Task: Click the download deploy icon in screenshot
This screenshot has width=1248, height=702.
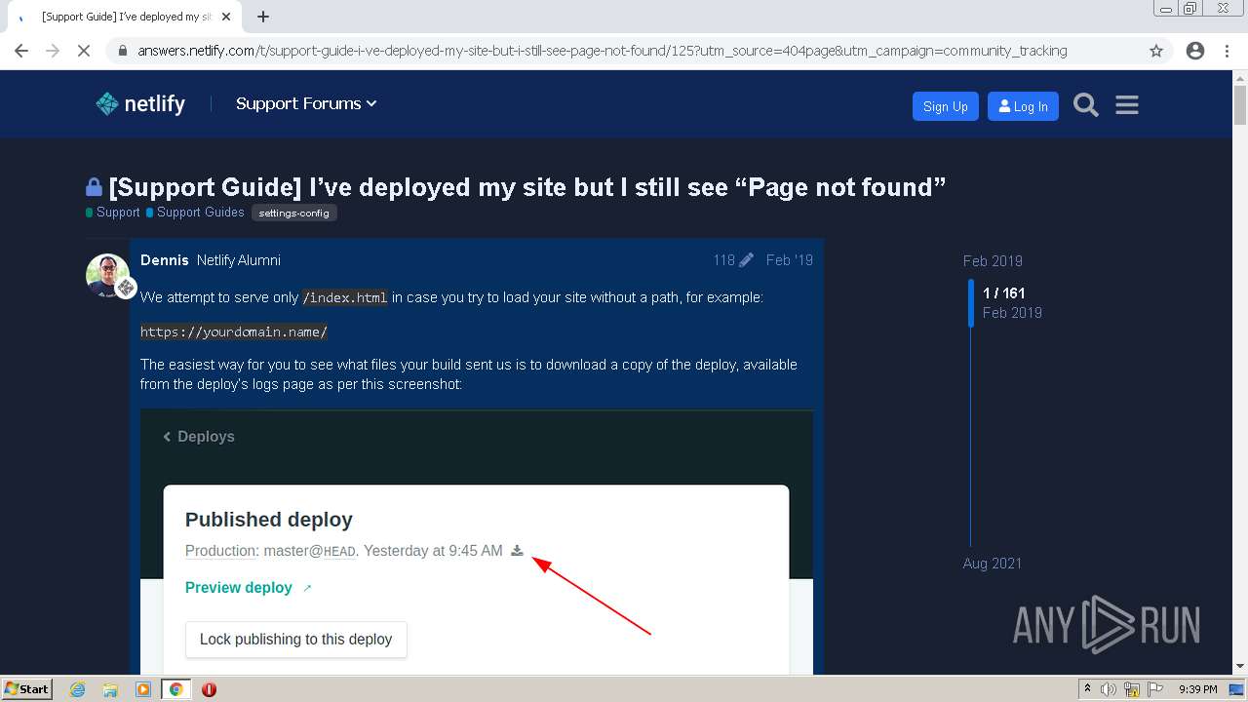Action: [x=517, y=551]
